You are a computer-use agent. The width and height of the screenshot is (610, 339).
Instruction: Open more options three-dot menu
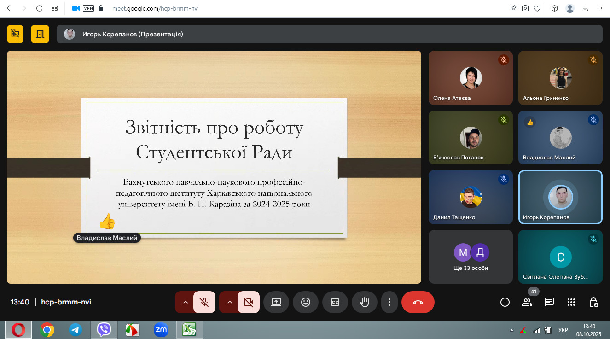tap(389, 302)
